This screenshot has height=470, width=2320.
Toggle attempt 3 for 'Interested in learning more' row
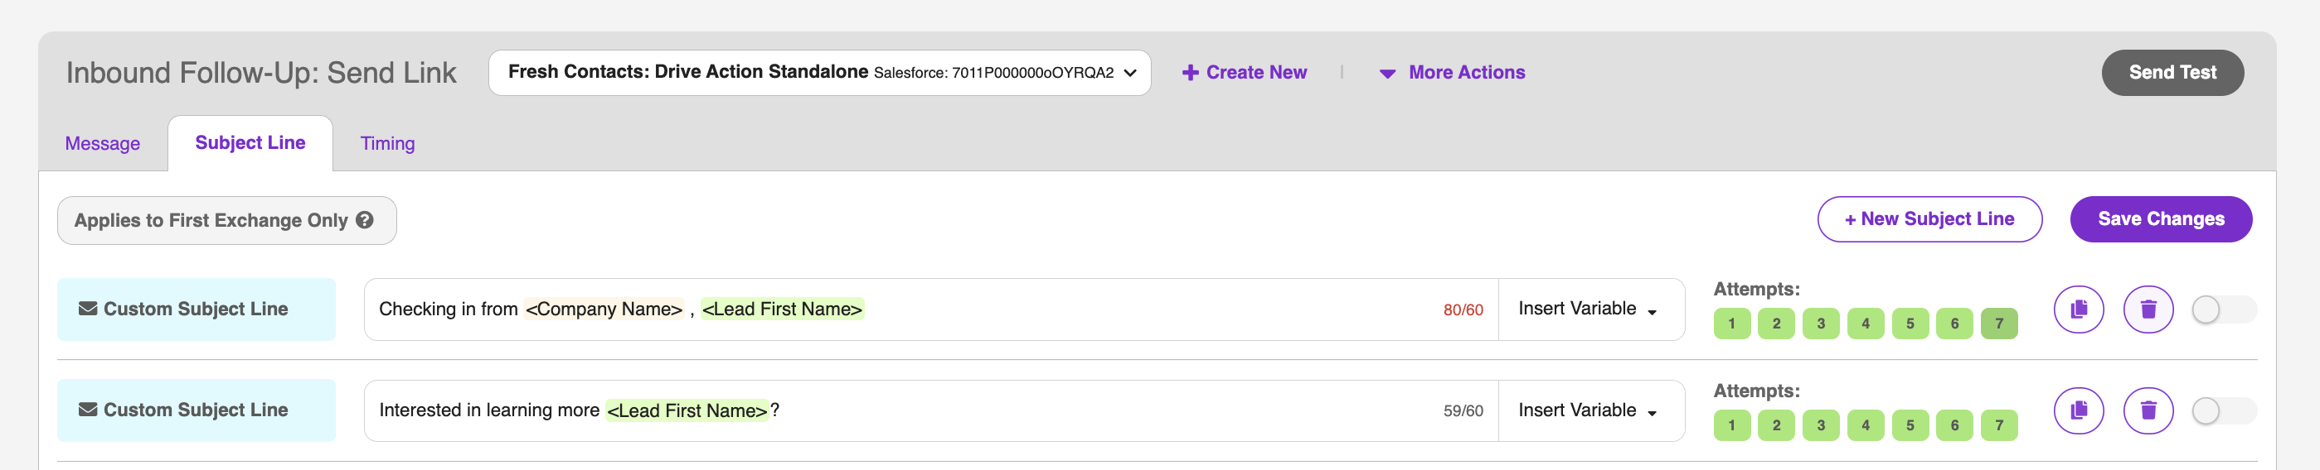coord(1820,425)
